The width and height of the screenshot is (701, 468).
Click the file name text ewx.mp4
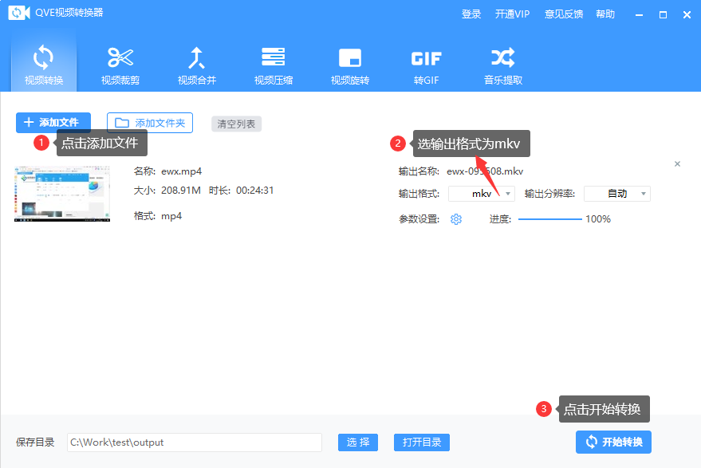pyautogui.click(x=182, y=171)
